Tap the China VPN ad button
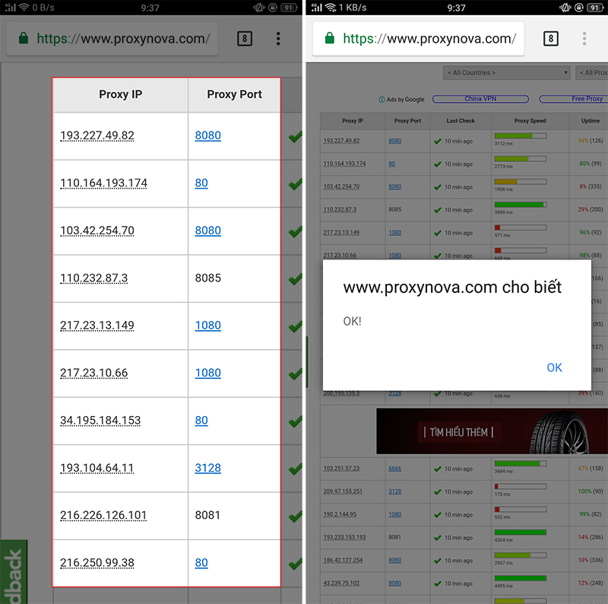 [480, 99]
